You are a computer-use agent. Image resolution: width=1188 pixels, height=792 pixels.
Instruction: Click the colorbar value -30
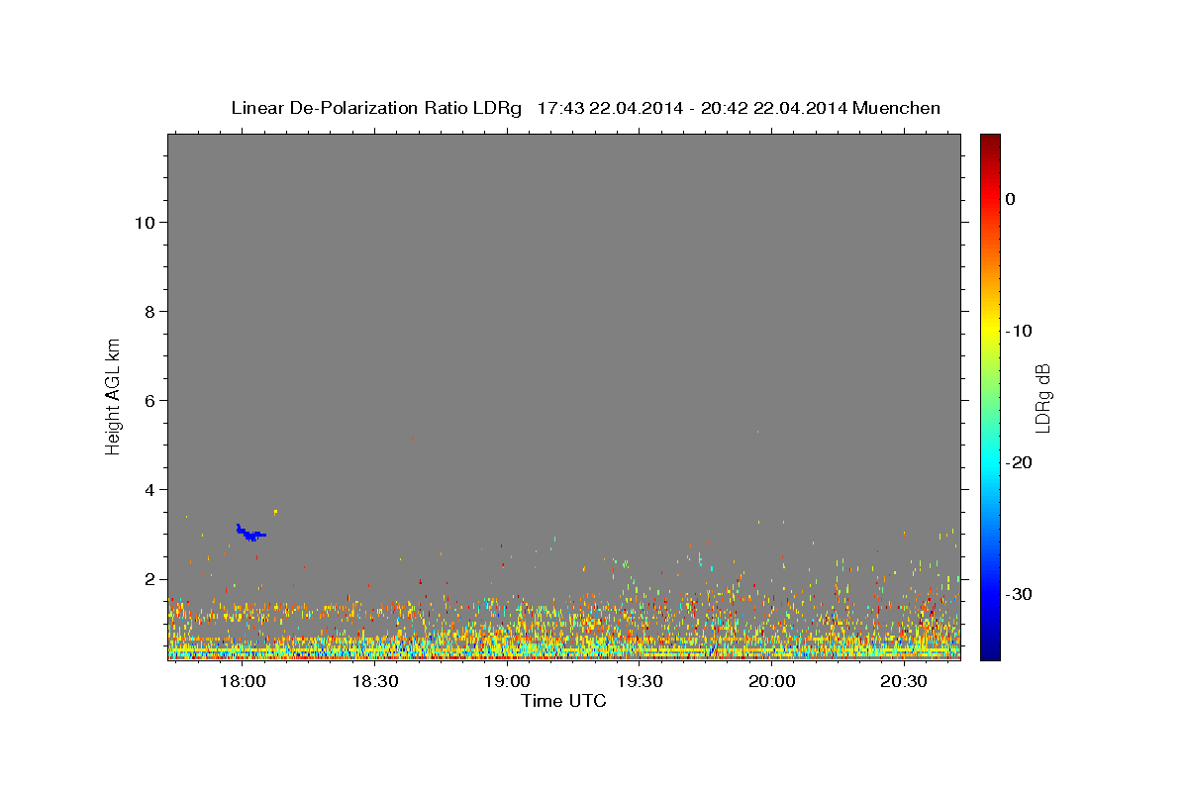click(x=1020, y=594)
